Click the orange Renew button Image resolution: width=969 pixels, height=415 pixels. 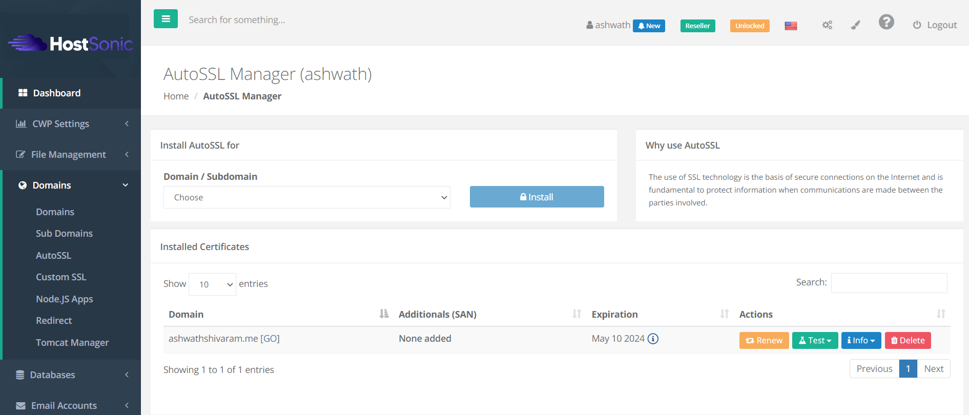[764, 340]
